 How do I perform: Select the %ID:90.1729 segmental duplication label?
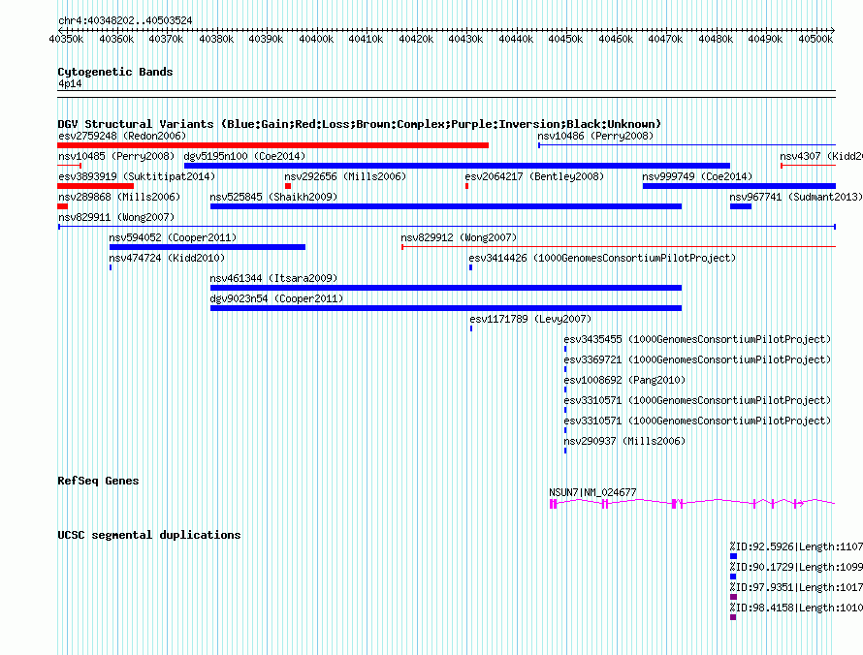[796, 567]
